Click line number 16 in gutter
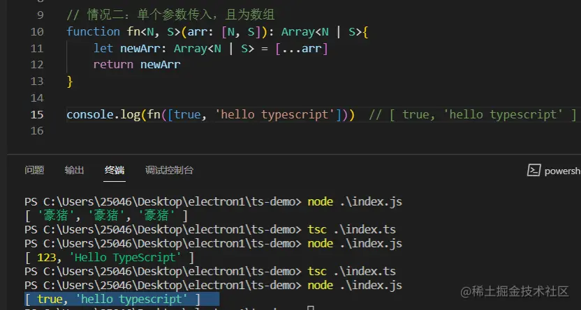 point(37,131)
